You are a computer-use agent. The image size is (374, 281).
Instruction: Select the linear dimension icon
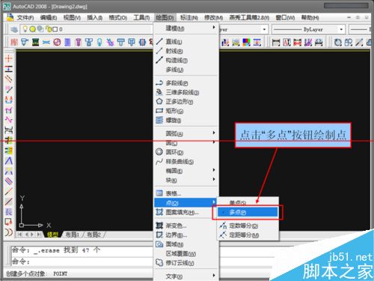276,42
